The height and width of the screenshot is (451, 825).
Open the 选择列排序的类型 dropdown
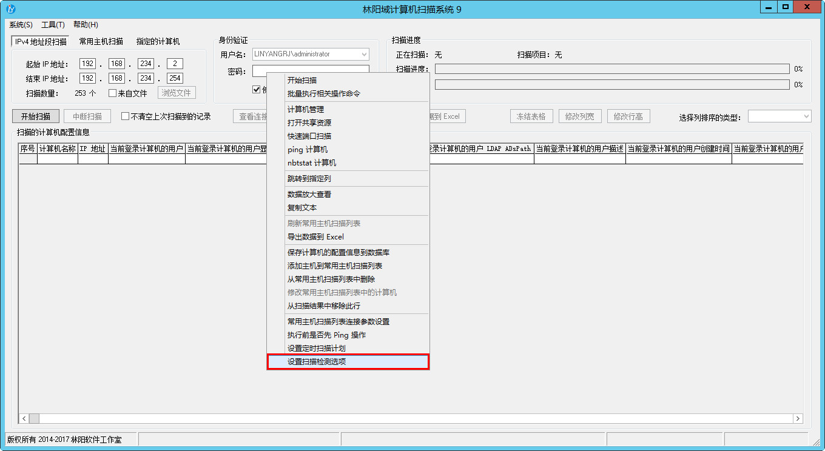pos(780,116)
